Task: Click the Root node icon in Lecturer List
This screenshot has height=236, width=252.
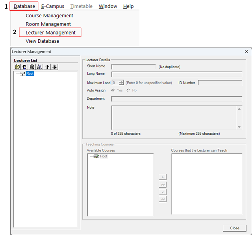Action: [22, 74]
